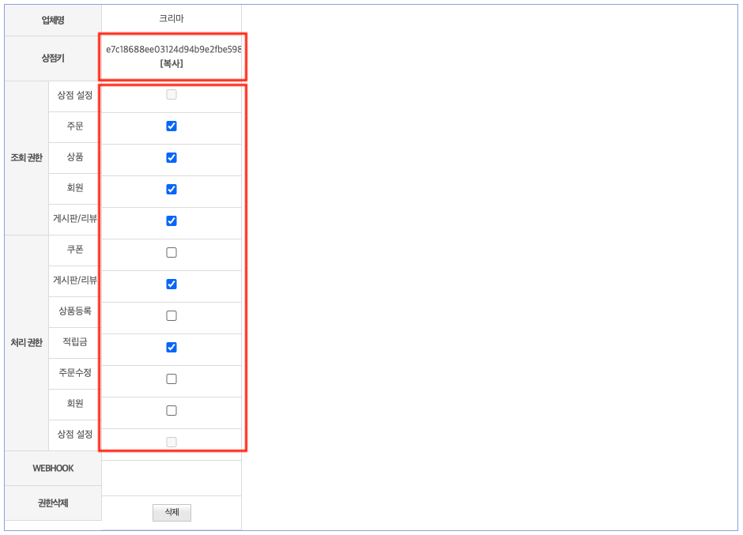
Task: Uncheck 게시판/리뷰 under 처리 권한
Action: pos(172,284)
